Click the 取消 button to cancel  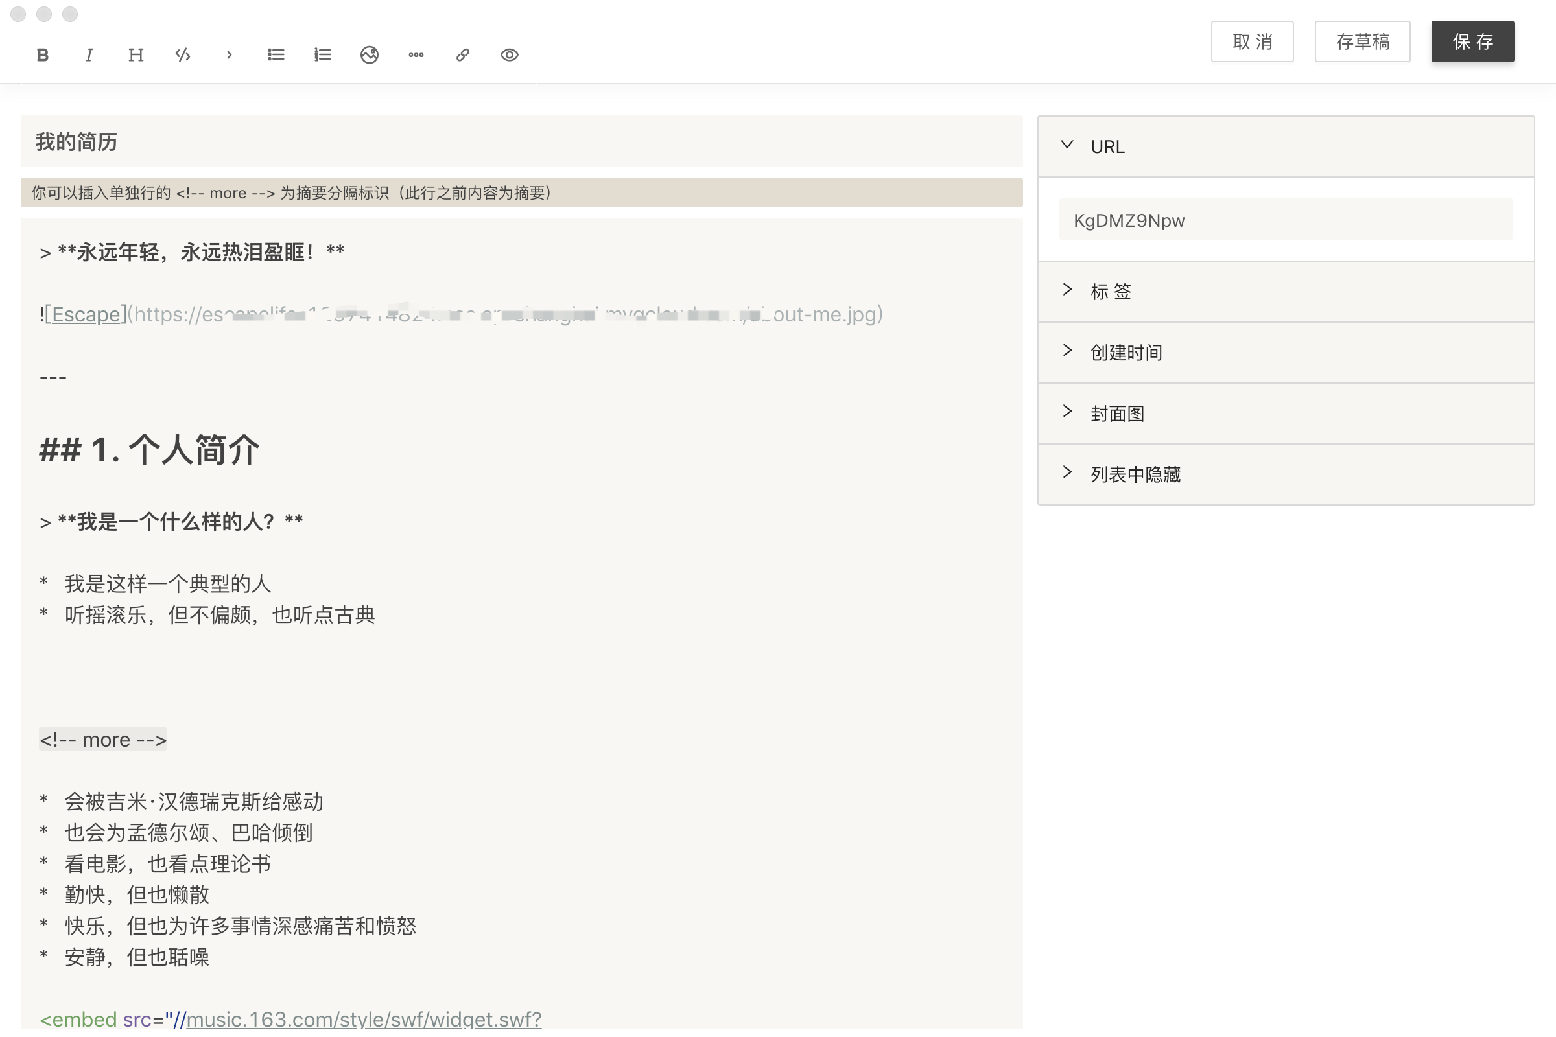pyautogui.click(x=1252, y=41)
